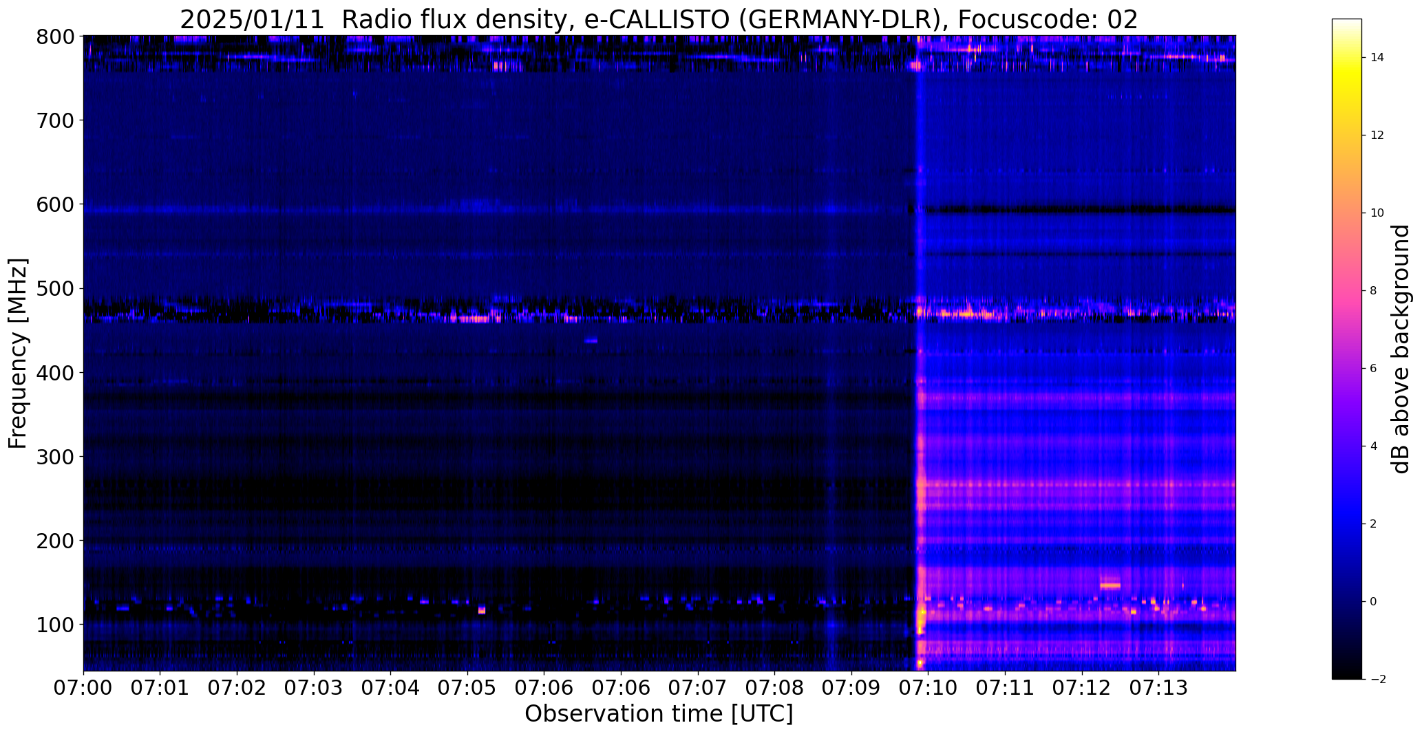Viewport: 1422px width, 734px height.
Task: Click the colorbar tick label −2
Action: tap(1377, 680)
